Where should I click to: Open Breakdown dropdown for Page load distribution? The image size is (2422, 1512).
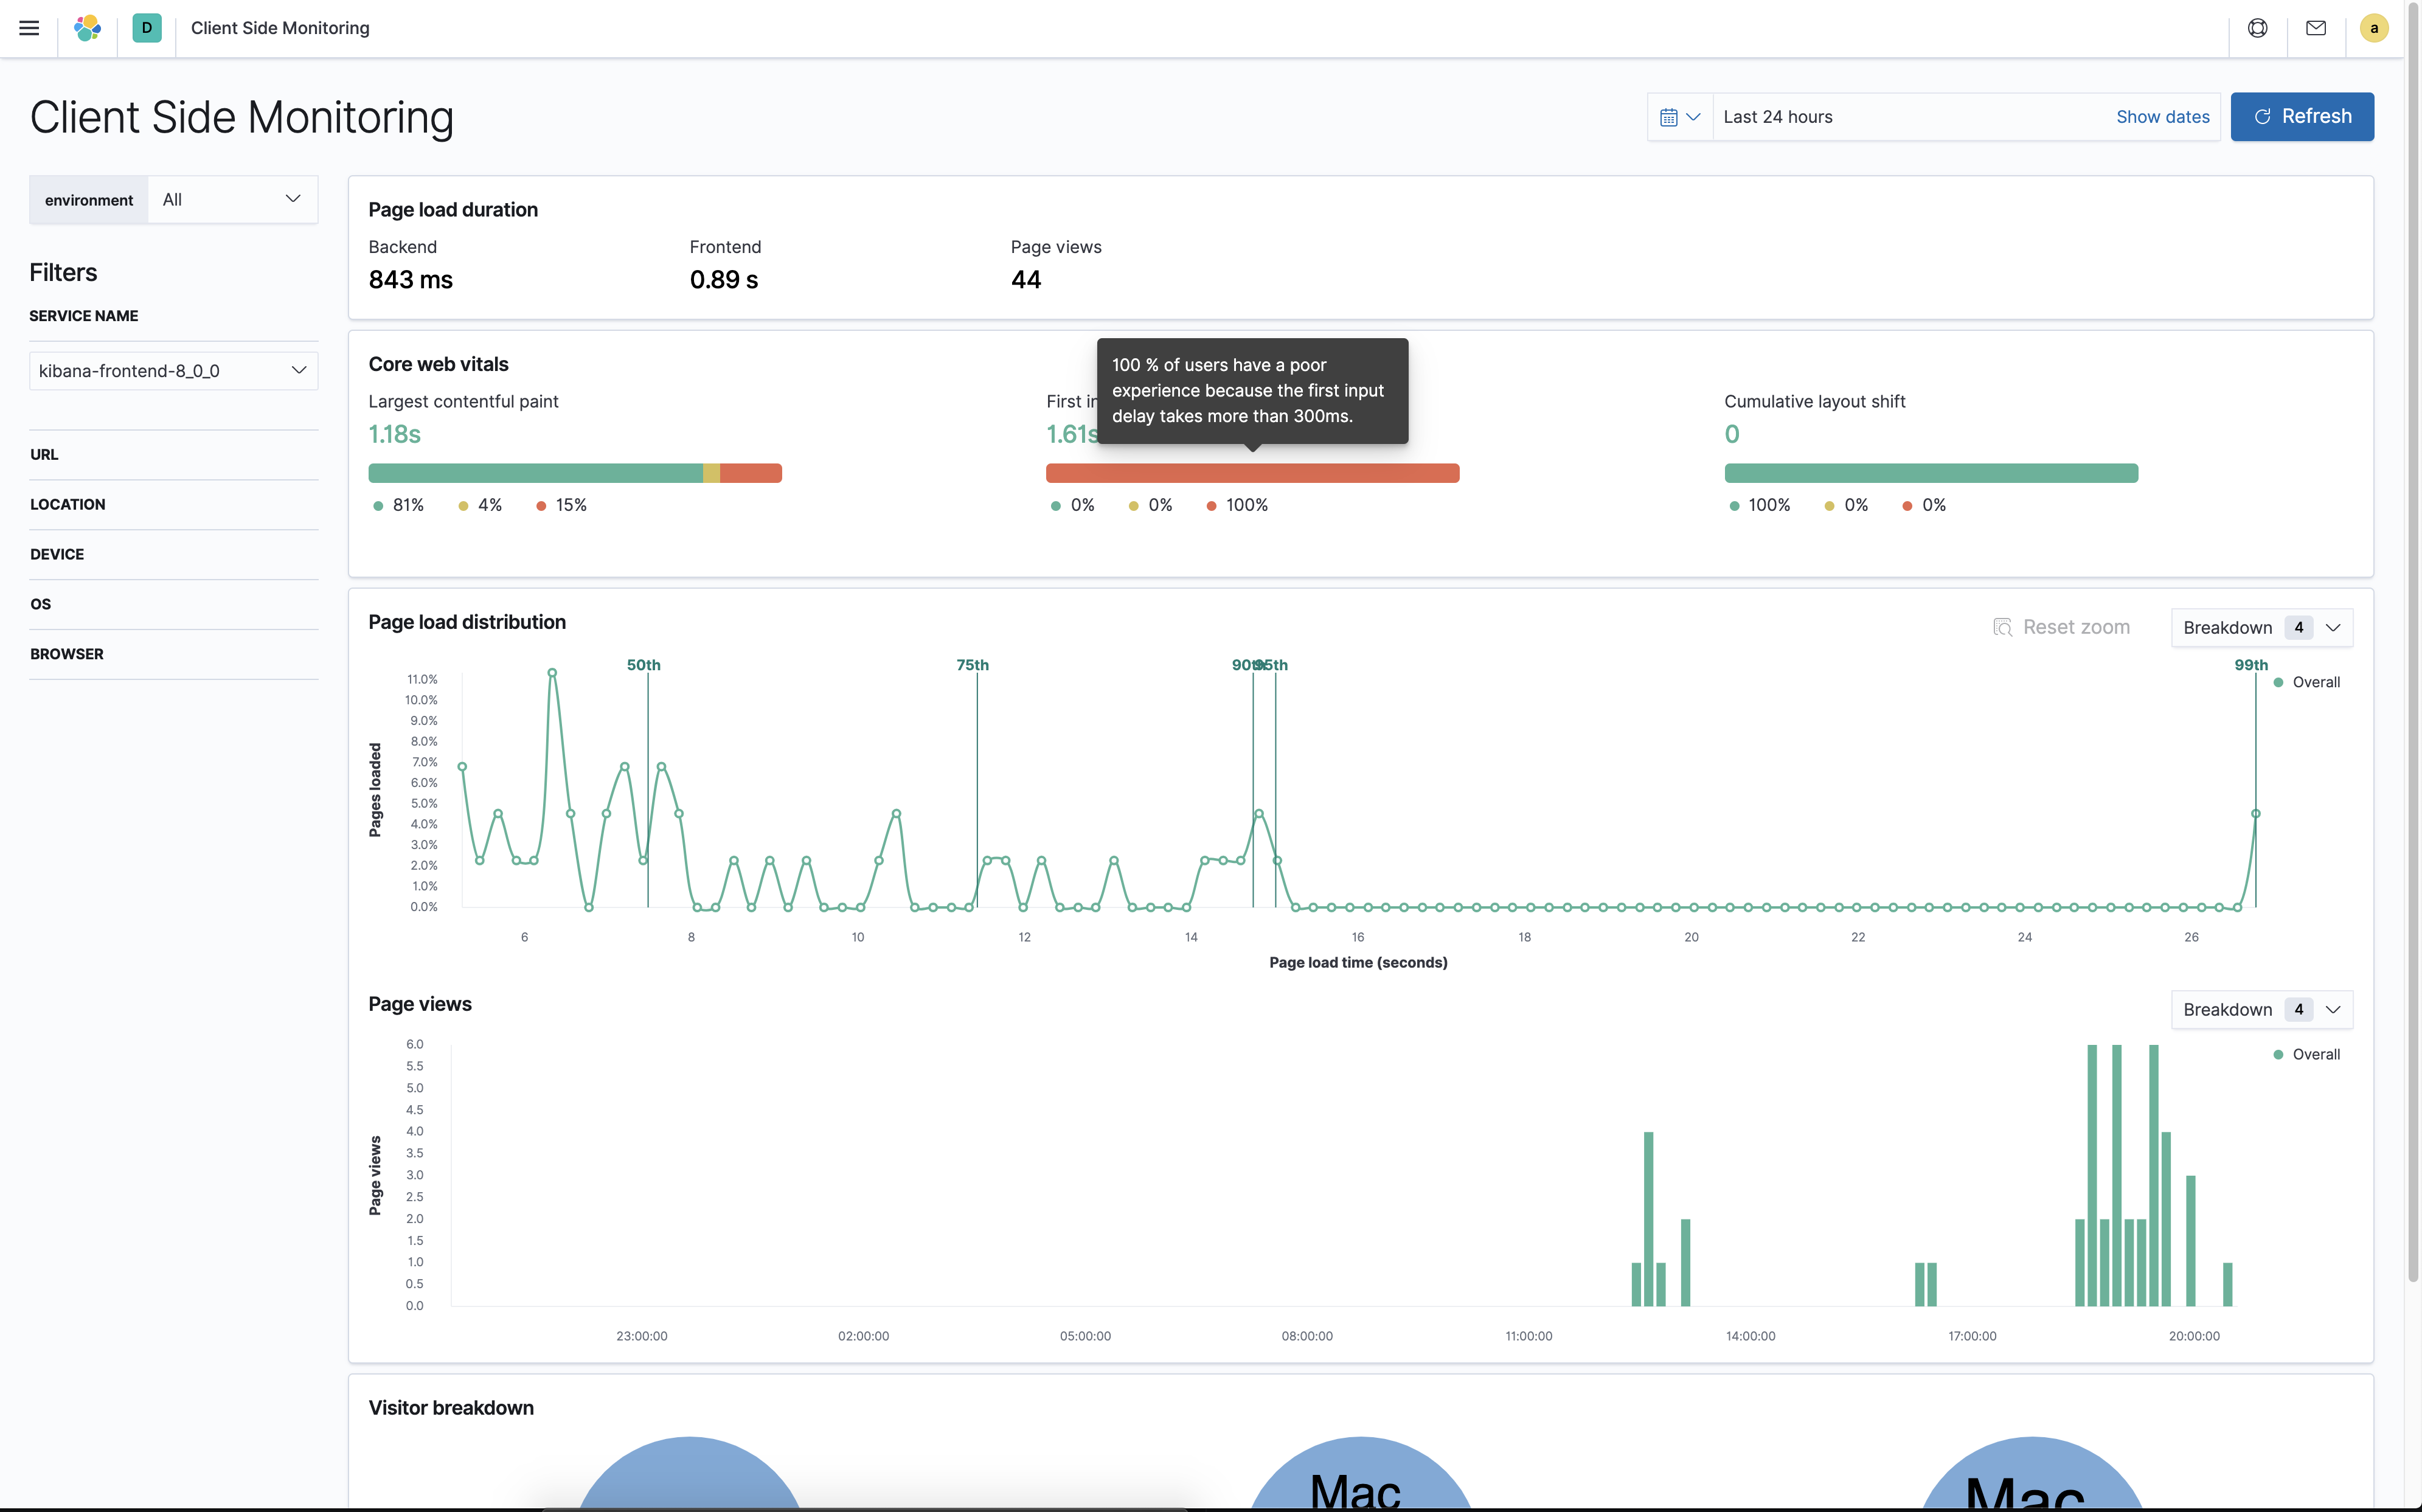pyautogui.click(x=2261, y=627)
